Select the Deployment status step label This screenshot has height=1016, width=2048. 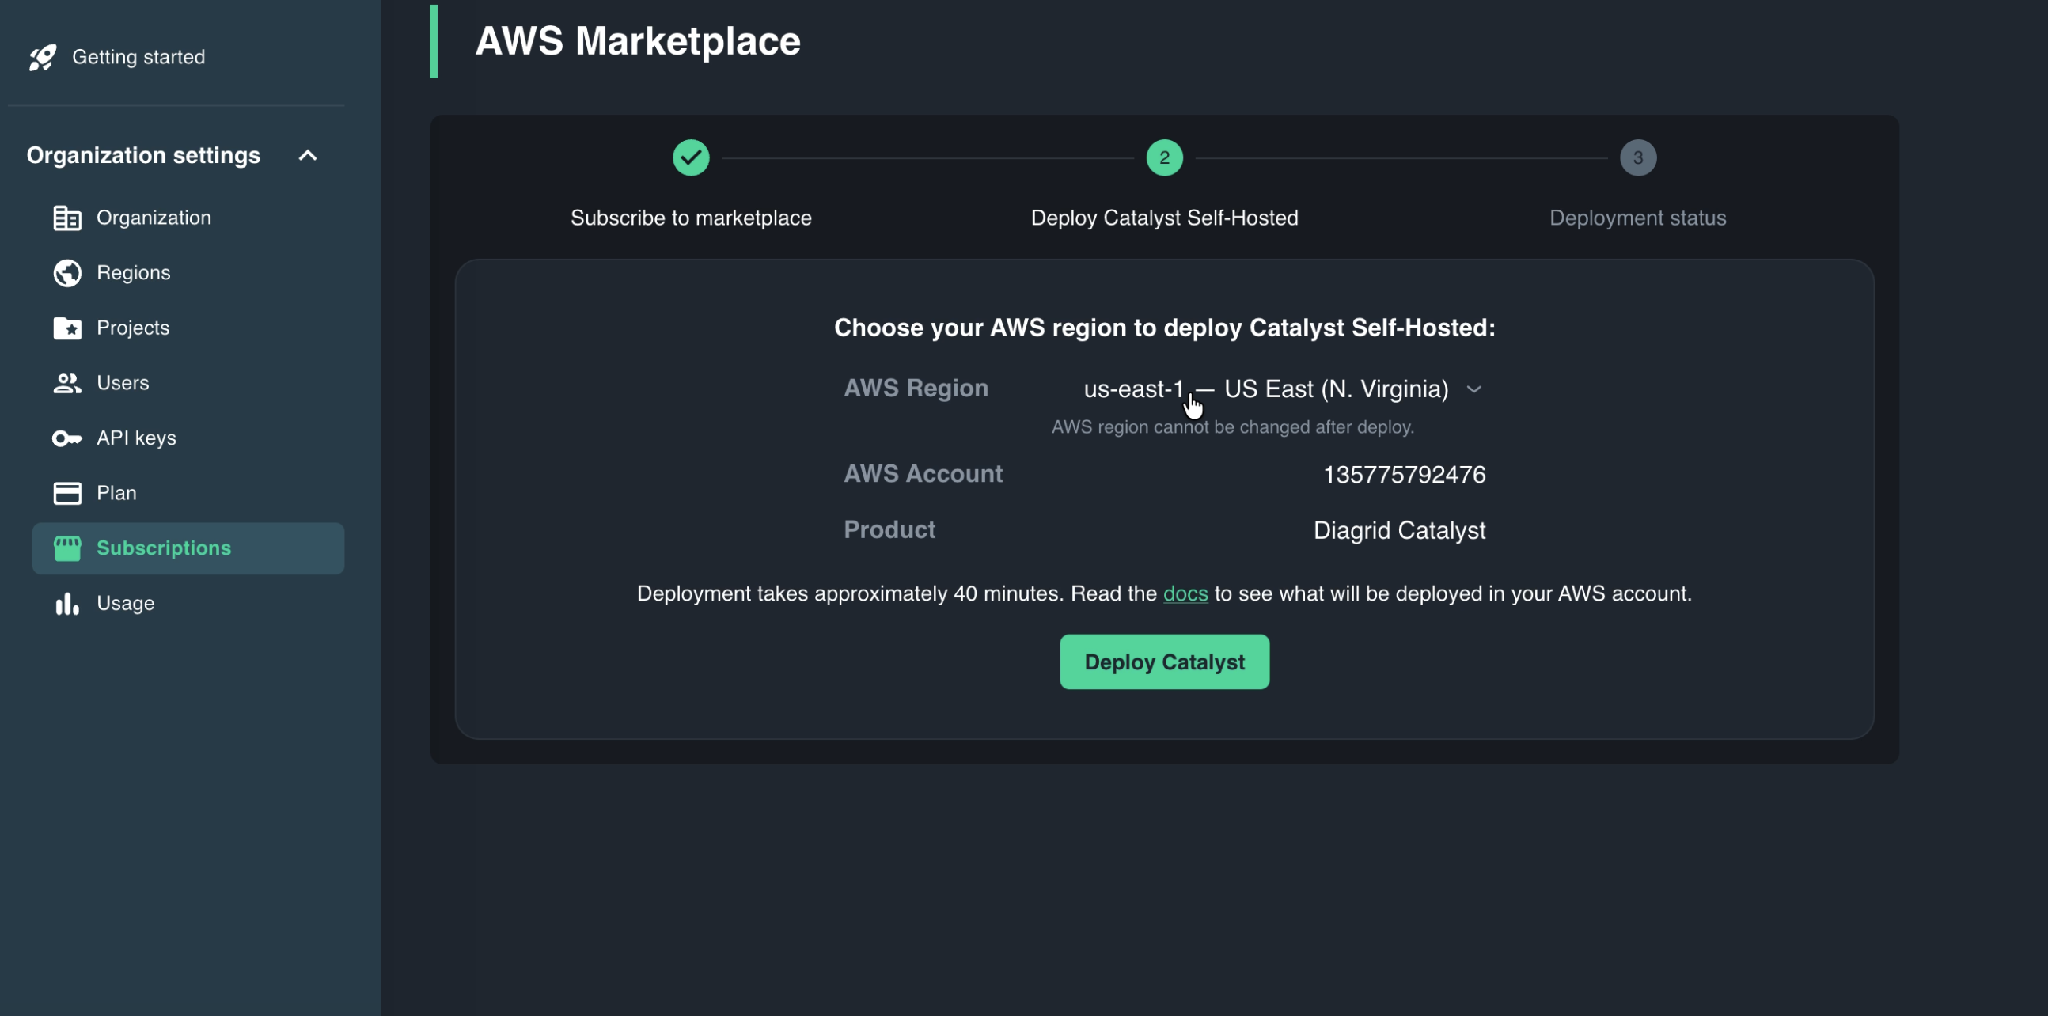point(1638,218)
